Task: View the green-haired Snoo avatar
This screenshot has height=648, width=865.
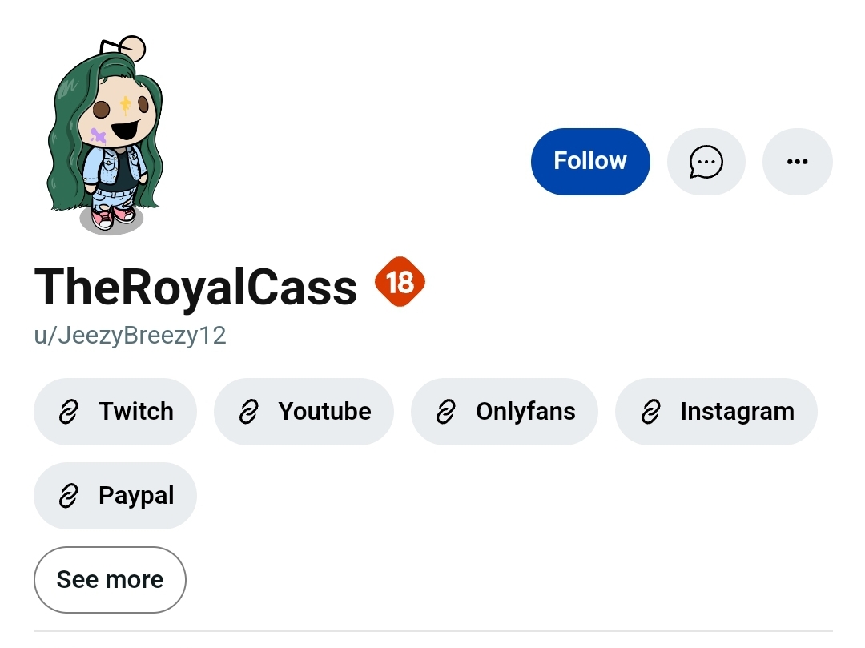Action: point(108,136)
